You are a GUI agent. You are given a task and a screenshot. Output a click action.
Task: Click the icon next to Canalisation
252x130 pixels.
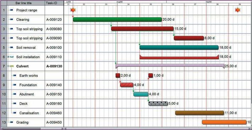point(15,113)
